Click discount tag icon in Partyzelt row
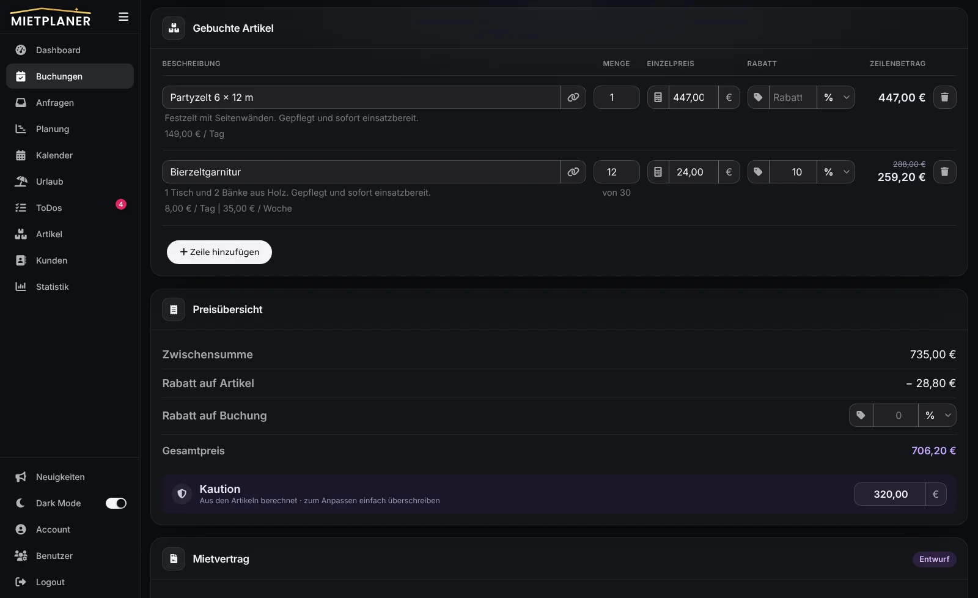This screenshot has height=598, width=978. pyautogui.click(x=759, y=97)
